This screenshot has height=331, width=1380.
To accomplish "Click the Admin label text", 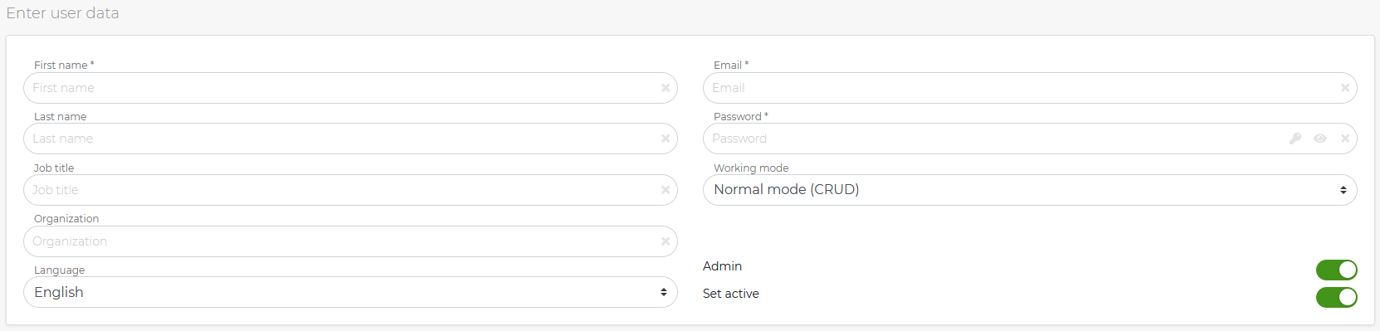I will pos(722,266).
